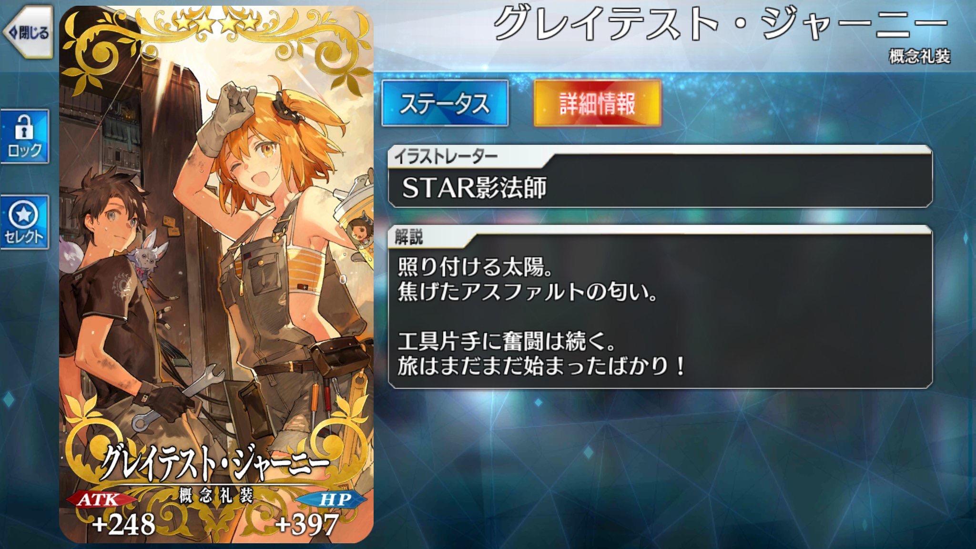
Task: Click the five-star rarity row atop the card
Action: click(x=215, y=22)
